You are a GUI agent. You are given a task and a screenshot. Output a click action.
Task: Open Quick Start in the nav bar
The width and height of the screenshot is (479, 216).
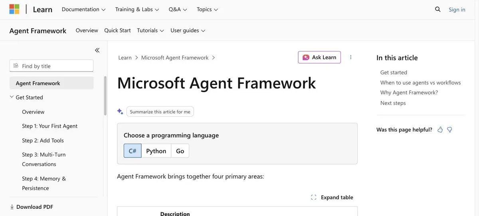(117, 30)
